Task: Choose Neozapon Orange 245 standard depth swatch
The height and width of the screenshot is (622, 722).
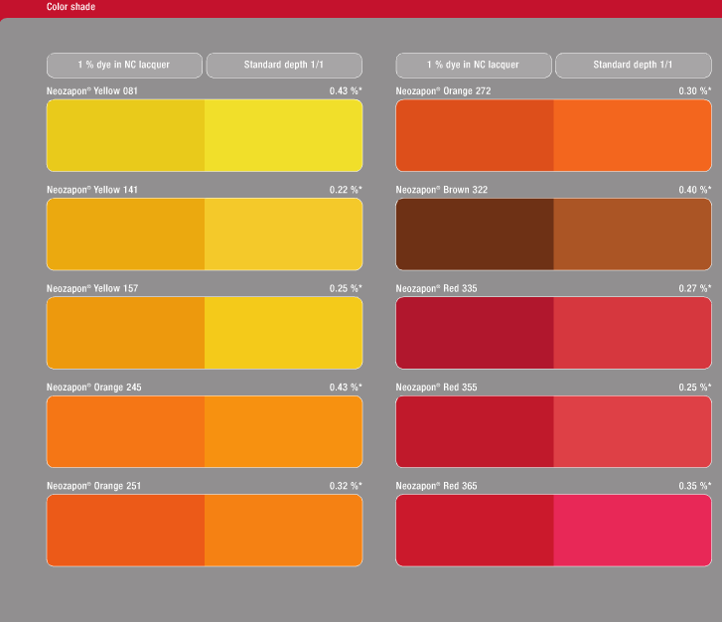Action: point(283,431)
